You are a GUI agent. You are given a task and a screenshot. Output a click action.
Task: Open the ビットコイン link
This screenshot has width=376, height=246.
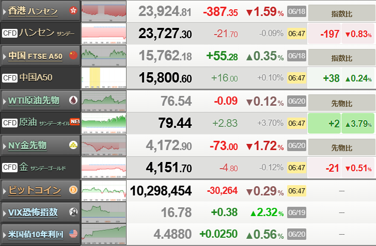35,190
